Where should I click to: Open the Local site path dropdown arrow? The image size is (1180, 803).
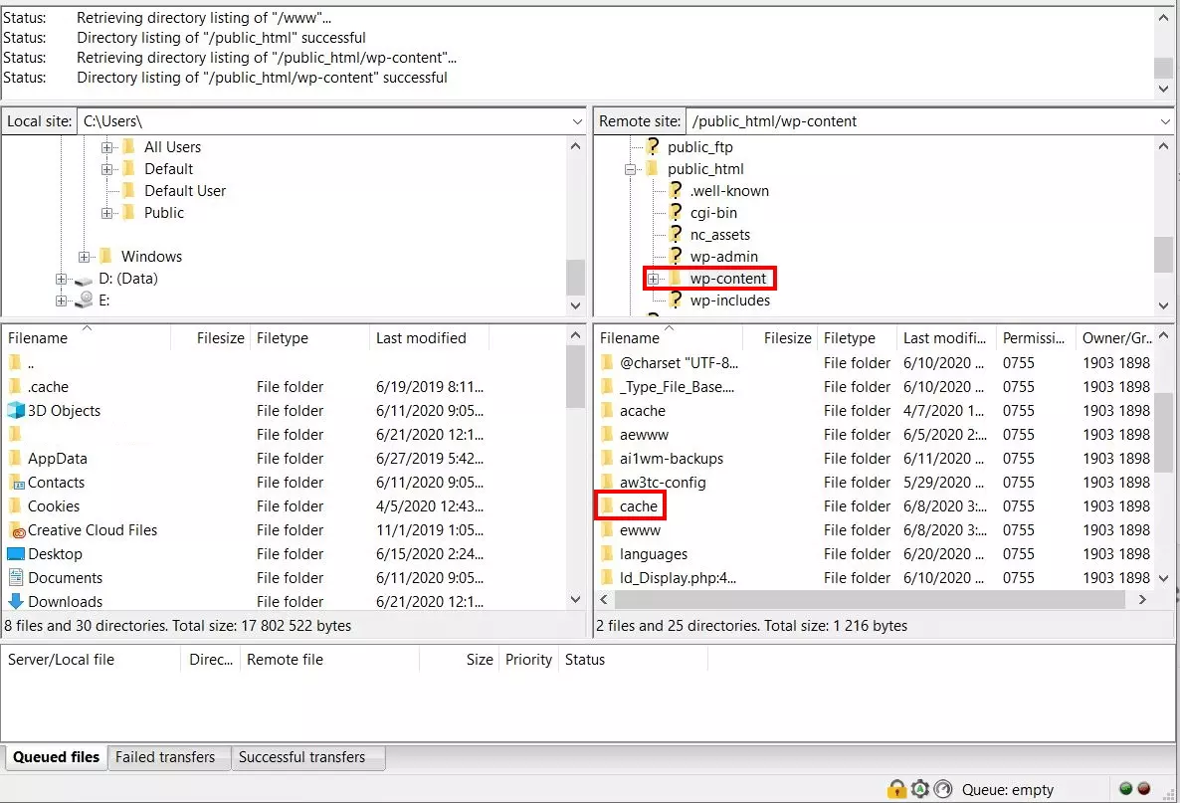[577, 121]
